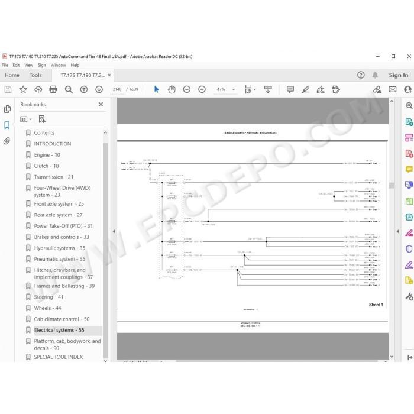Click the Sign In button
The height and width of the screenshot is (414, 414).
click(399, 75)
